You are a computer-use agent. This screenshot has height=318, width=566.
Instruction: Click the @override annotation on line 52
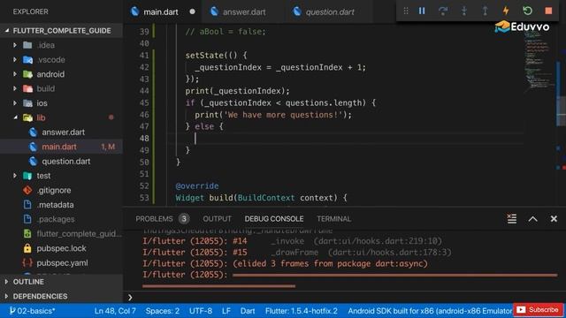pyautogui.click(x=197, y=186)
